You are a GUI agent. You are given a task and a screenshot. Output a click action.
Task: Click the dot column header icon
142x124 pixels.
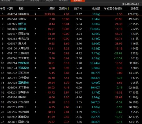39,9
